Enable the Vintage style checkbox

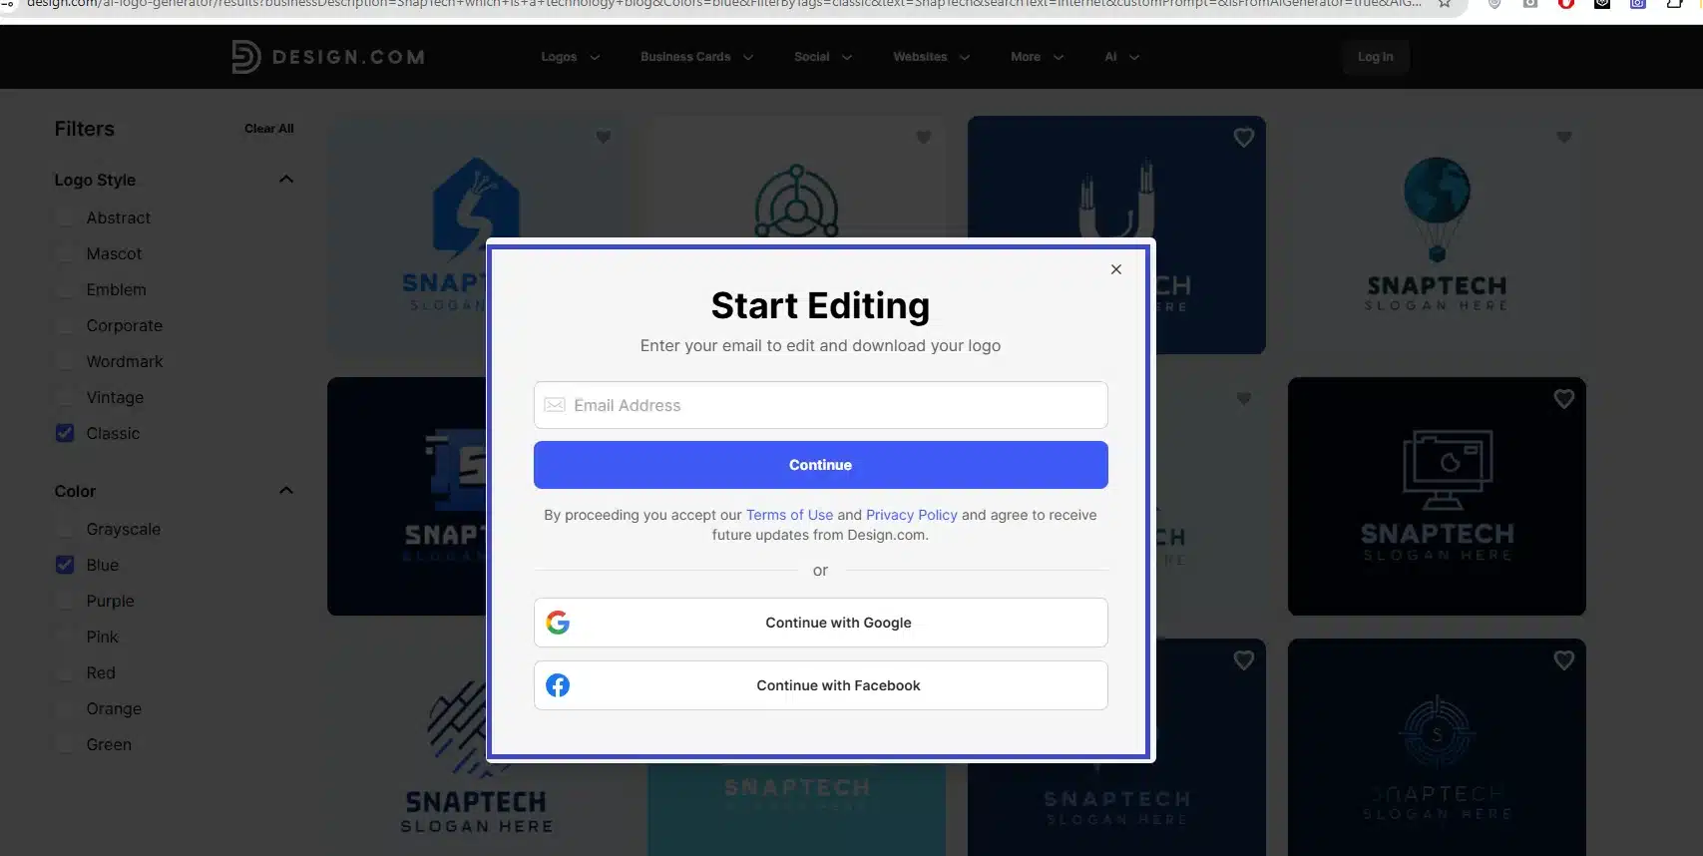point(65,397)
